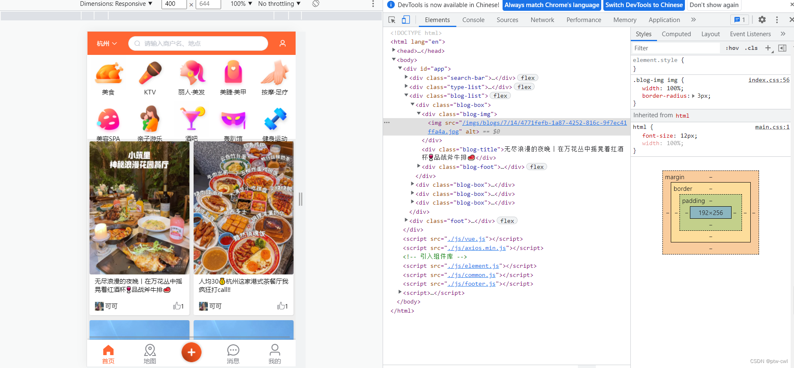Switch to the Network tab
Image resolution: width=794 pixels, height=368 pixels.
542,20
